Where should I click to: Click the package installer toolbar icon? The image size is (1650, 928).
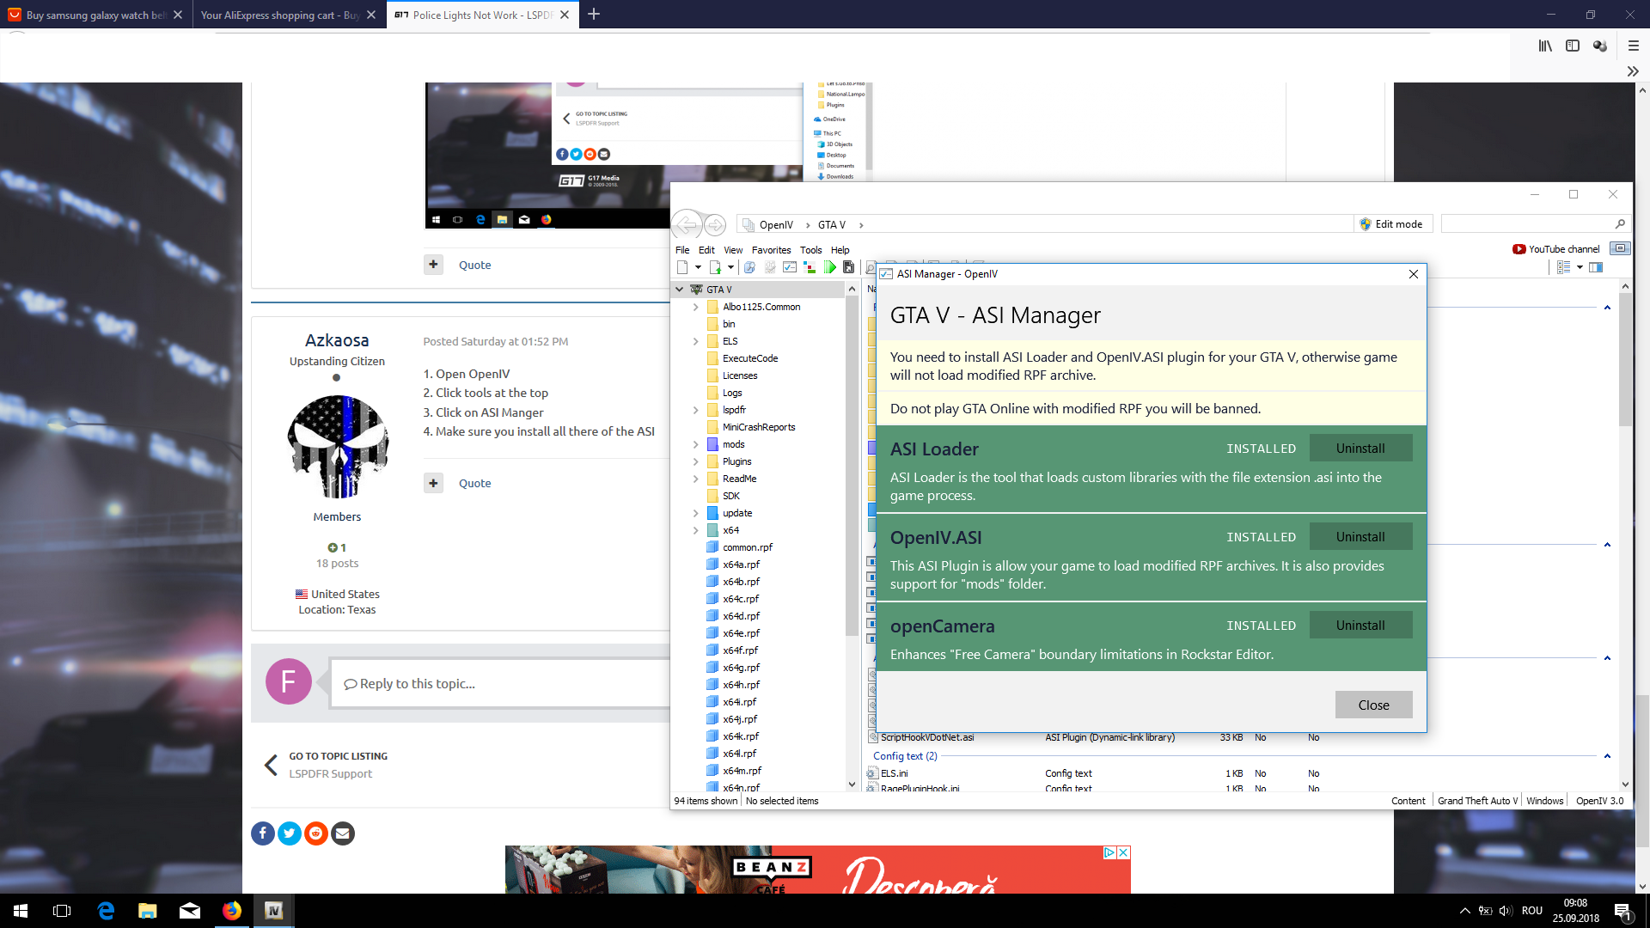pos(848,267)
